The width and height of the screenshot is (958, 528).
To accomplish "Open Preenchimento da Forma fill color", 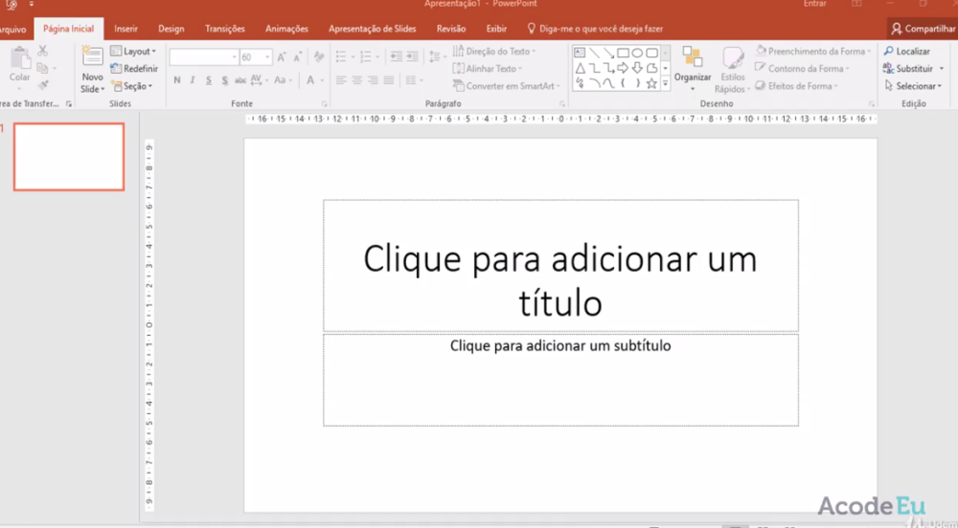I will 812,52.
